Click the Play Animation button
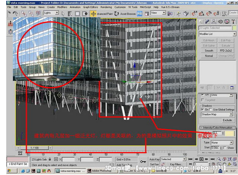 coord(202,159)
